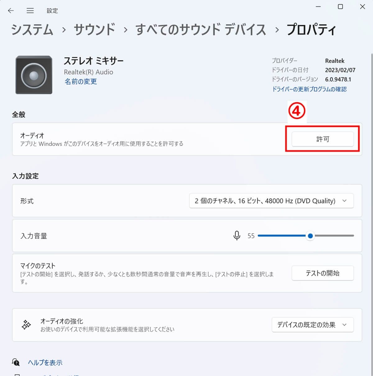Screen dimensions: 373x376
Task: Open 名前の変更 link to rename device
Action: click(81, 82)
